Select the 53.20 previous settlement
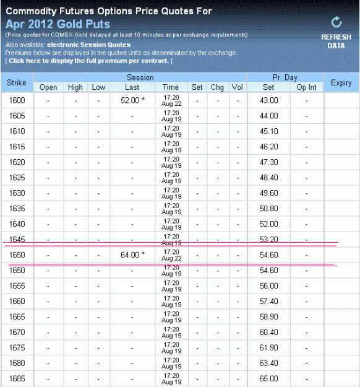360x387 pixels. click(269, 240)
